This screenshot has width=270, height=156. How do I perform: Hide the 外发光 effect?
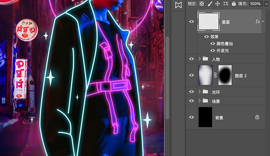pyautogui.click(x=213, y=51)
